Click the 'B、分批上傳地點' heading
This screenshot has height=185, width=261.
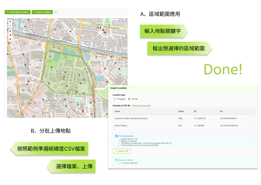51,131
